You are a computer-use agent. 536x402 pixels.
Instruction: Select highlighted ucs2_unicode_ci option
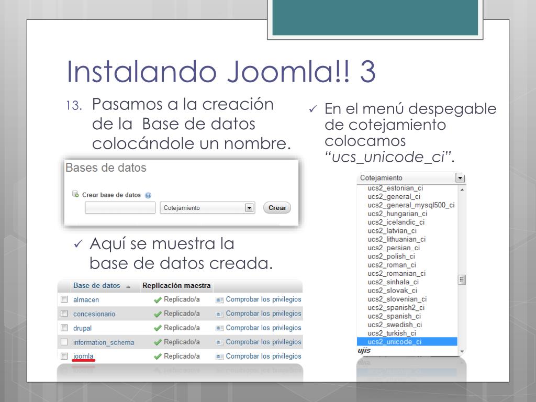[407, 342]
